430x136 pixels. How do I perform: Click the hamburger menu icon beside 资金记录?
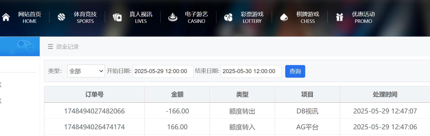tap(51, 47)
